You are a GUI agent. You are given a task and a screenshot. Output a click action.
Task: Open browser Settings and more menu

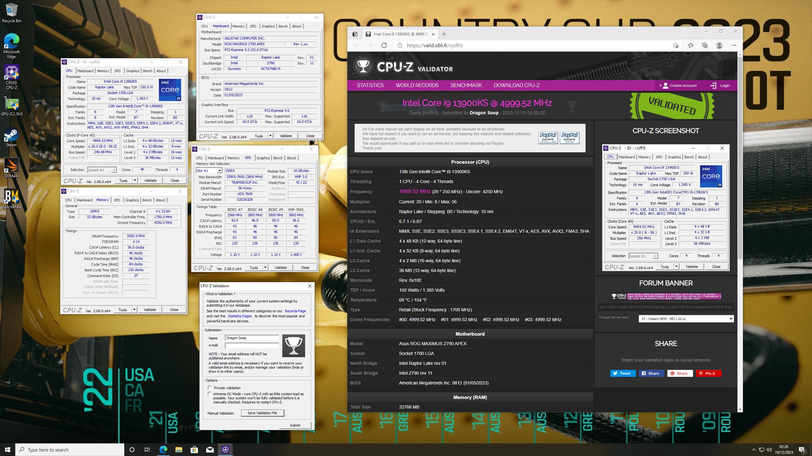pos(734,45)
